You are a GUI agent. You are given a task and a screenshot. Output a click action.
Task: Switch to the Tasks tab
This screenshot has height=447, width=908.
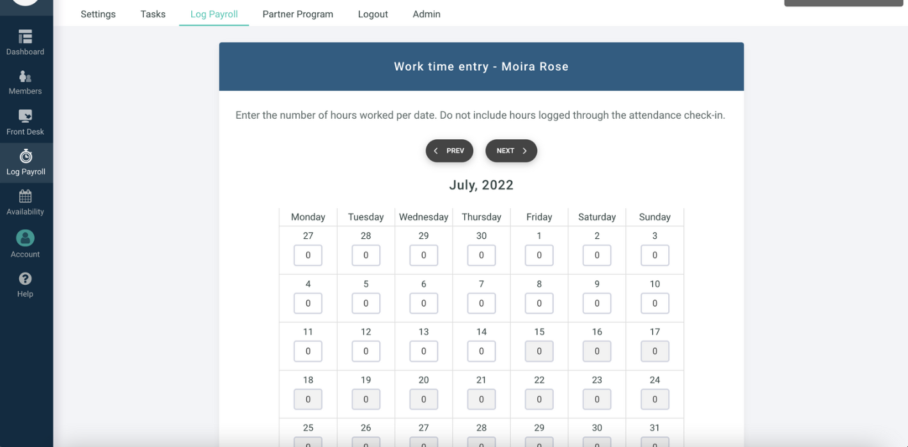[x=153, y=14]
